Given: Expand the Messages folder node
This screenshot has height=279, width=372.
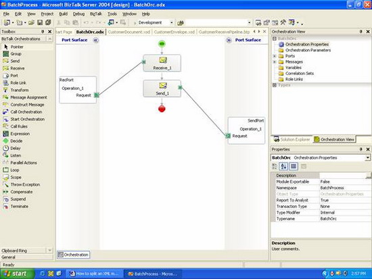Looking at the screenshot, I should (275, 62).
